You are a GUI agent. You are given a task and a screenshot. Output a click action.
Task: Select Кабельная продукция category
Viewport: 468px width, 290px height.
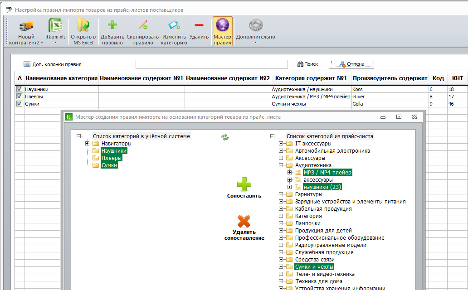point(323,209)
